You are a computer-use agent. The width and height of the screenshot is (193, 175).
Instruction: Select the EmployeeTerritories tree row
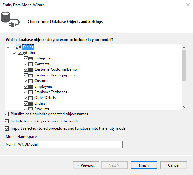51,92
